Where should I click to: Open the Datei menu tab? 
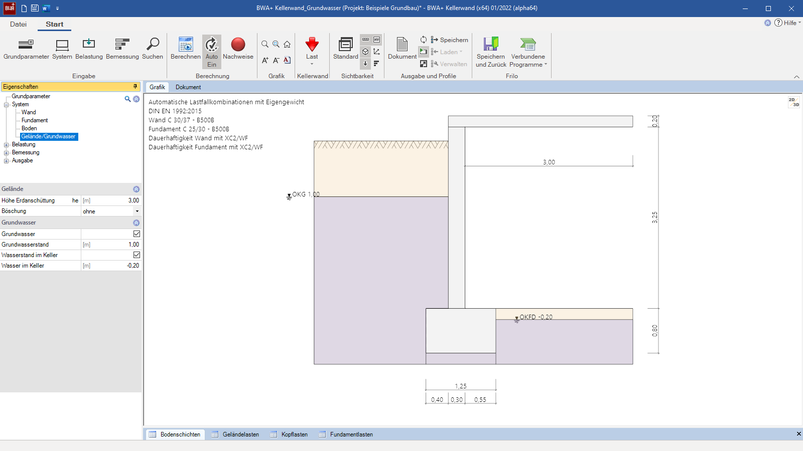18,24
